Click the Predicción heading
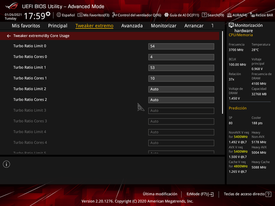Image resolution: width=275 pixels, height=206 pixels. [238, 108]
